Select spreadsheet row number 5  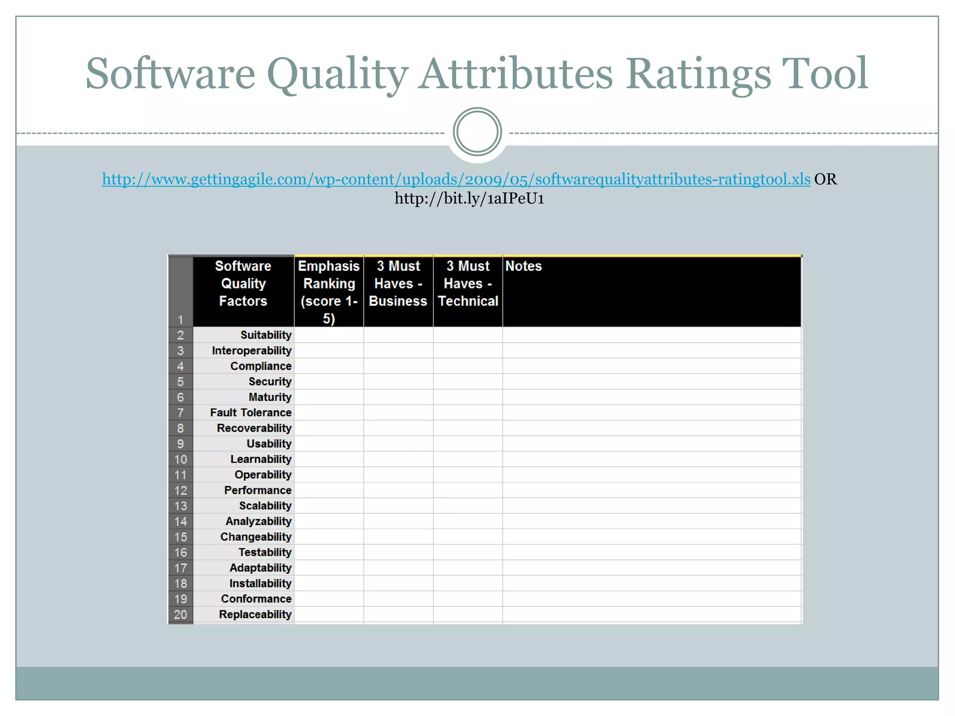(180, 382)
